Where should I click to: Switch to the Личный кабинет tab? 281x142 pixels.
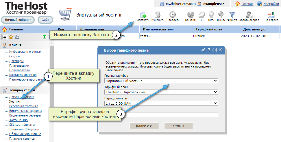coord(18,20)
